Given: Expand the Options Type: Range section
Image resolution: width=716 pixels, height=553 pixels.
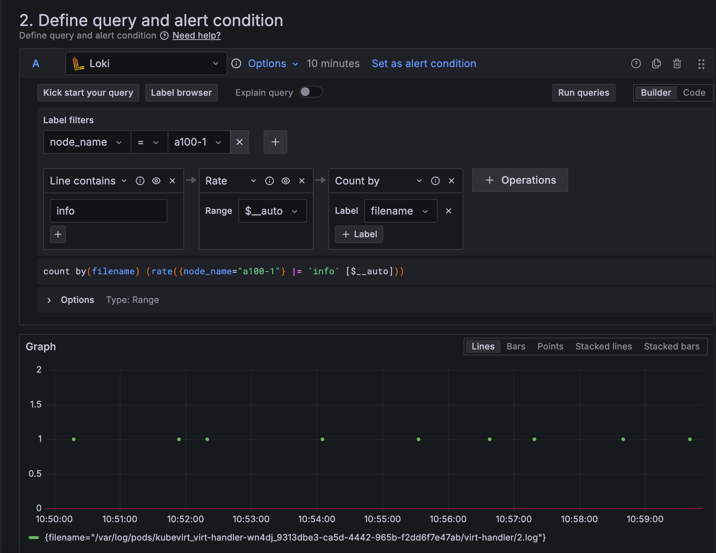Looking at the screenshot, I should pos(49,300).
